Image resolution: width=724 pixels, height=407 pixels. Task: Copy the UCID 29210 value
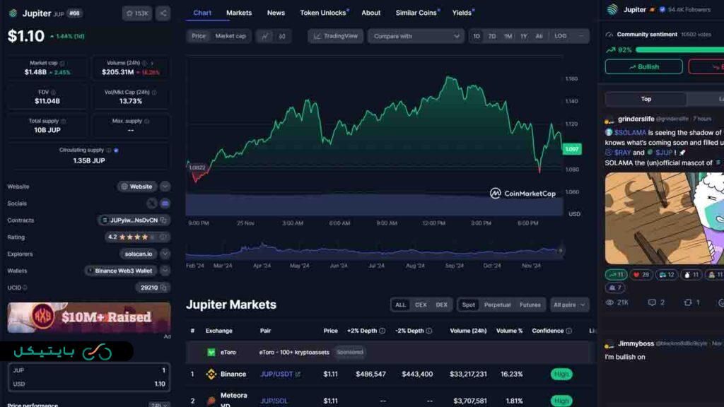[x=163, y=288]
